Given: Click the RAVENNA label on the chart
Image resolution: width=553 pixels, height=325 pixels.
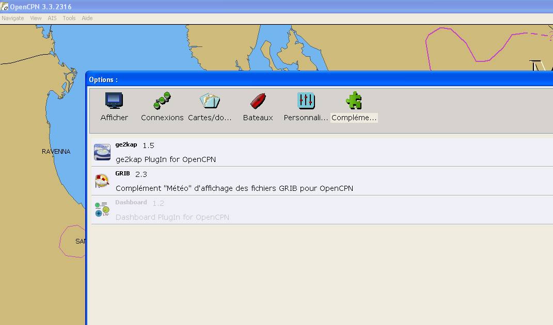Looking at the screenshot, I should tap(56, 152).
